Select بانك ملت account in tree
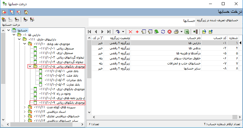Screen dimensions: 243x128 (x=61, y=75)
